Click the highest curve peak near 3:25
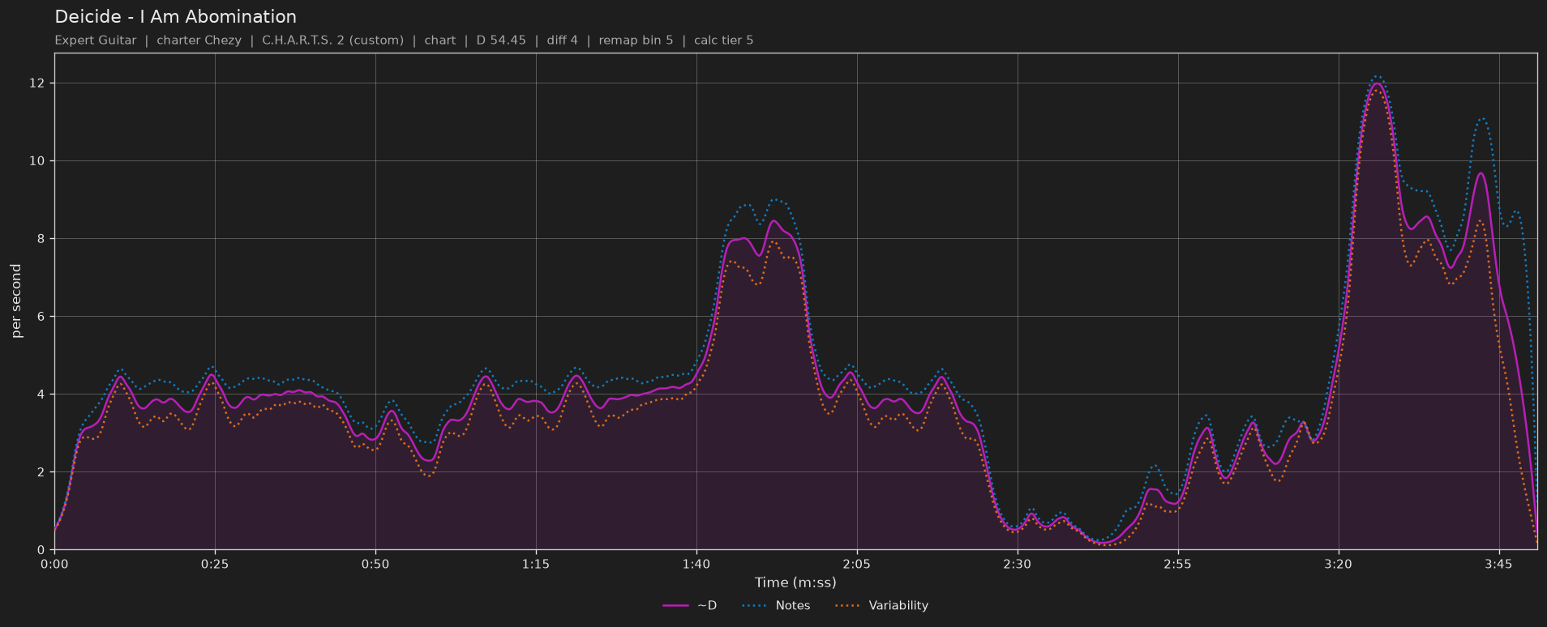The image size is (1547, 627). (1377, 83)
